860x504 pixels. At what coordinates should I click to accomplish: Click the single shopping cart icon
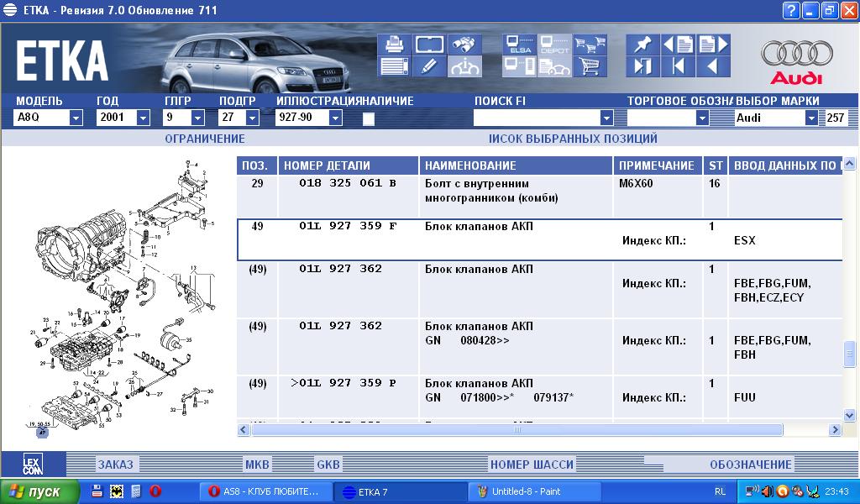pyautogui.click(x=591, y=66)
